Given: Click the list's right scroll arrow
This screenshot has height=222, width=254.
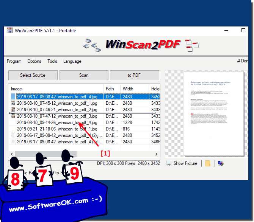Looking at the screenshot, I should [x=156, y=154].
